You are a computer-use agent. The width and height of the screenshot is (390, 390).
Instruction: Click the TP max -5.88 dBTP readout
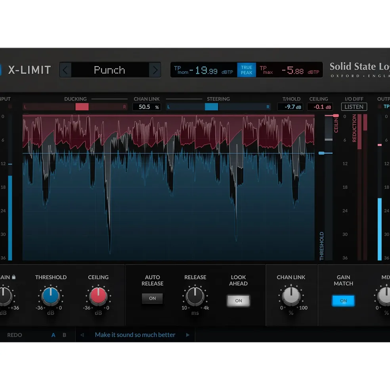tap(289, 70)
